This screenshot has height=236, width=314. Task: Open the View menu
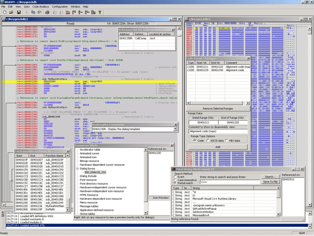pos(18,7)
